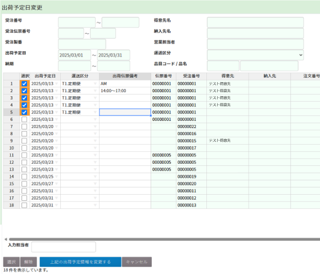Expand the 運送区分 dropdown in row 2

[95, 91]
